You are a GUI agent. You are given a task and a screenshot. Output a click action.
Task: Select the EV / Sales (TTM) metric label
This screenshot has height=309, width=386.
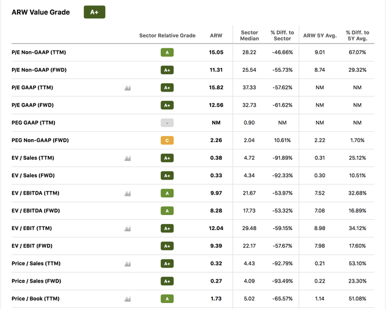[33, 158]
